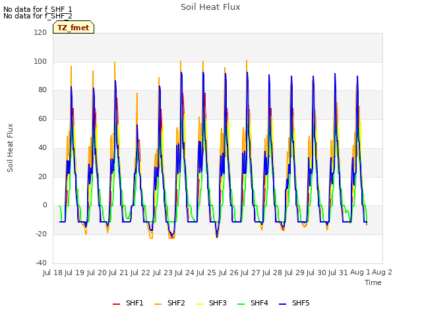Click the Soil Heat Flux chart title

(210, 7)
